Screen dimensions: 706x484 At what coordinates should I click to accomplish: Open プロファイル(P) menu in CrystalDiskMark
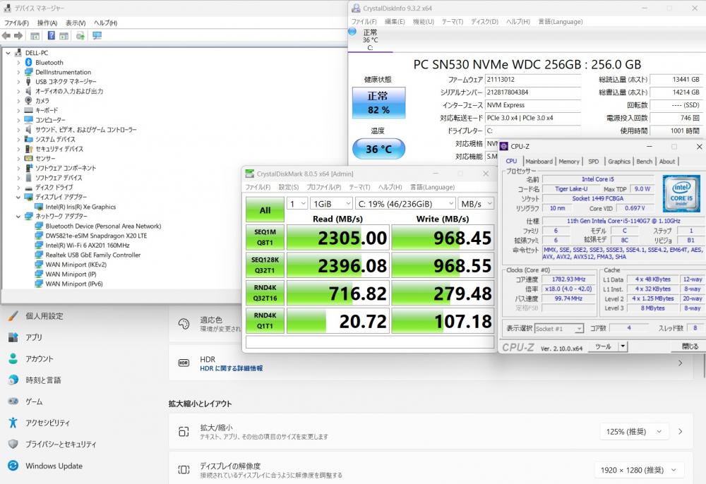324,187
